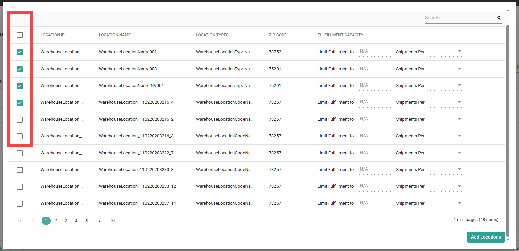This screenshot has height=251, width=519.
Task: Navigate to page 4 in pagination
Action: pos(76,221)
